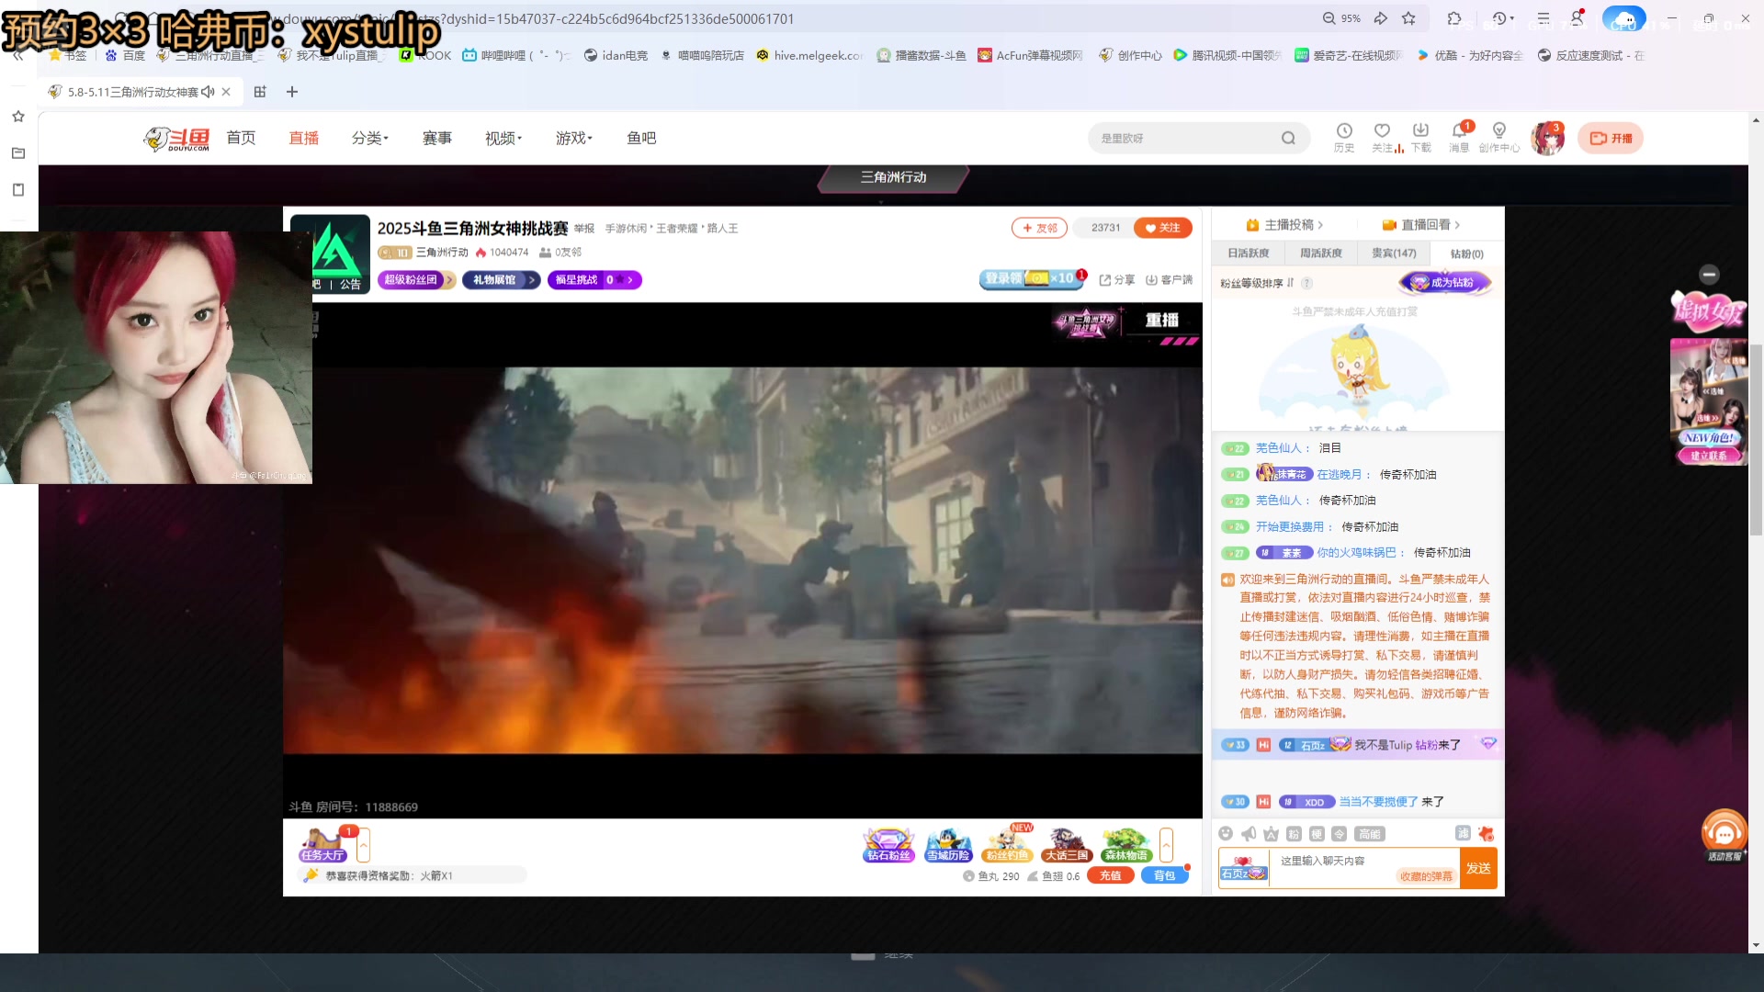Expand the arrow next to 森林物语 games
Viewport: 1764px width, 992px height.
1166,844
